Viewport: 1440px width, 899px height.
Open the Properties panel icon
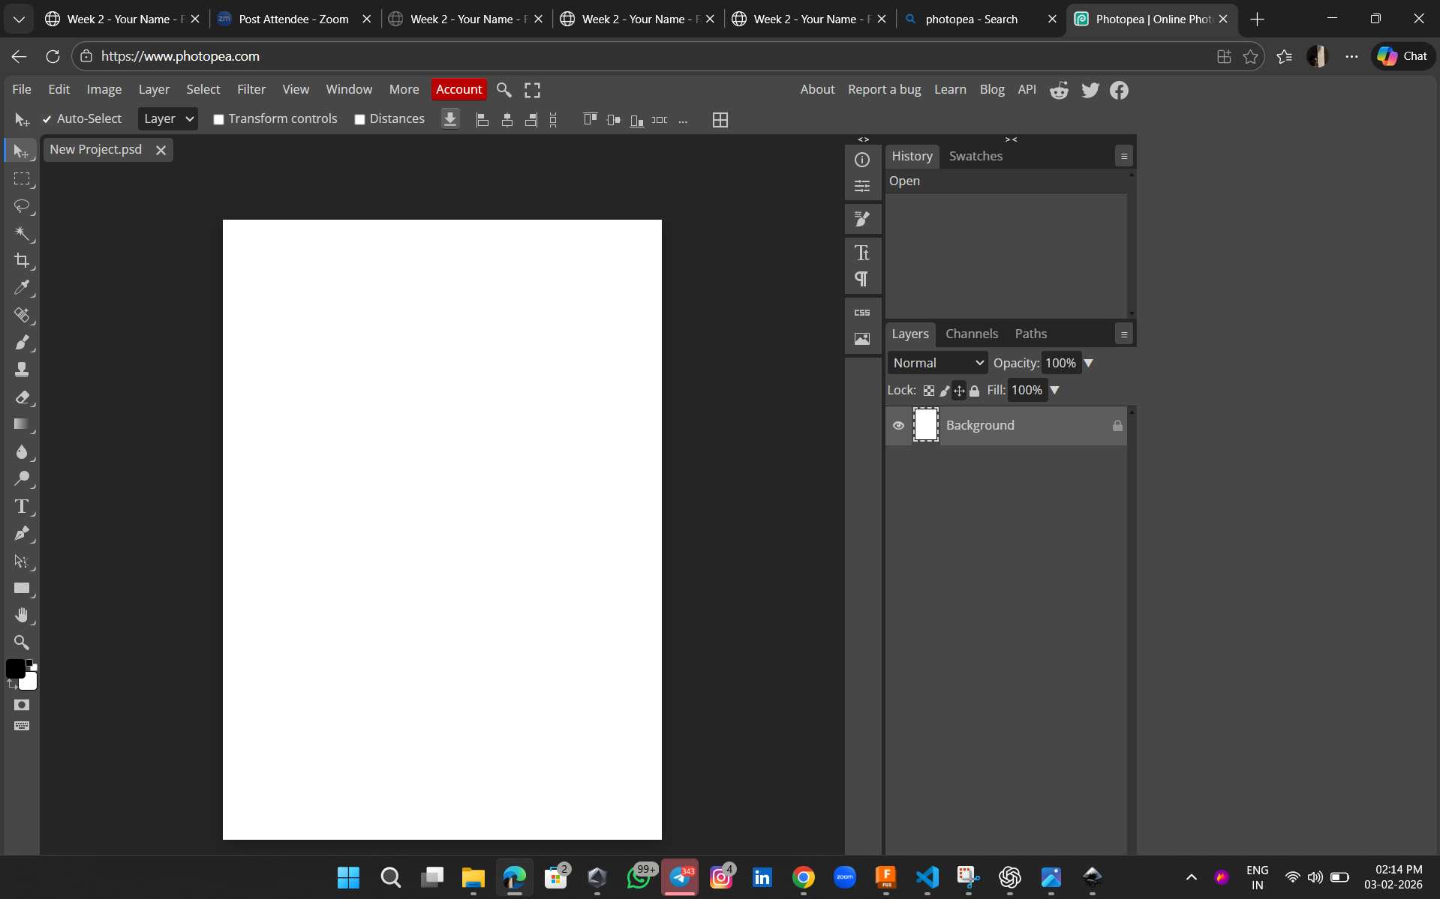click(862, 186)
